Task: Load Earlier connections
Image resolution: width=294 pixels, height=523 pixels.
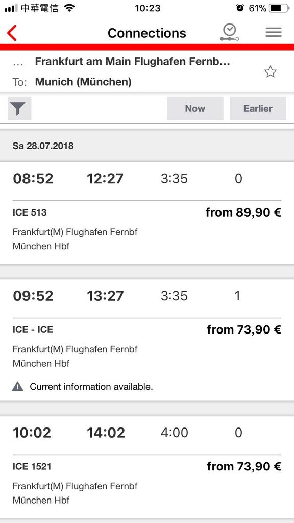Action: pos(258,108)
